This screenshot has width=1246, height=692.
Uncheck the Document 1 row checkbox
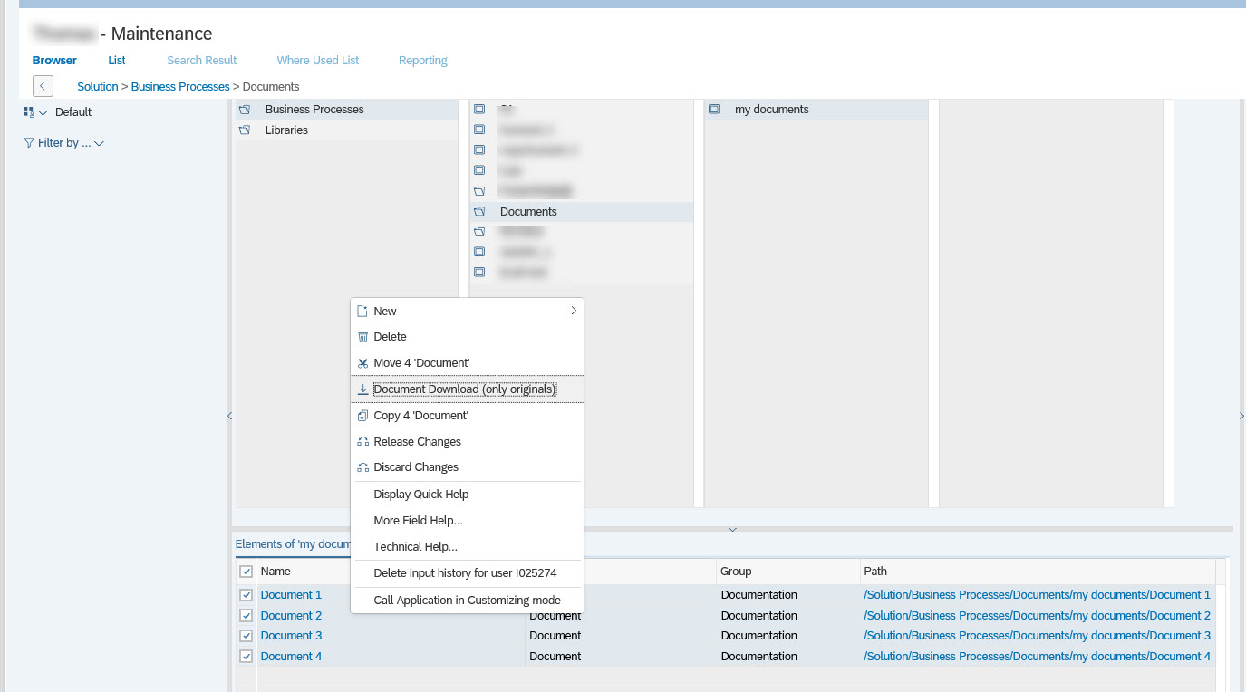(246, 595)
